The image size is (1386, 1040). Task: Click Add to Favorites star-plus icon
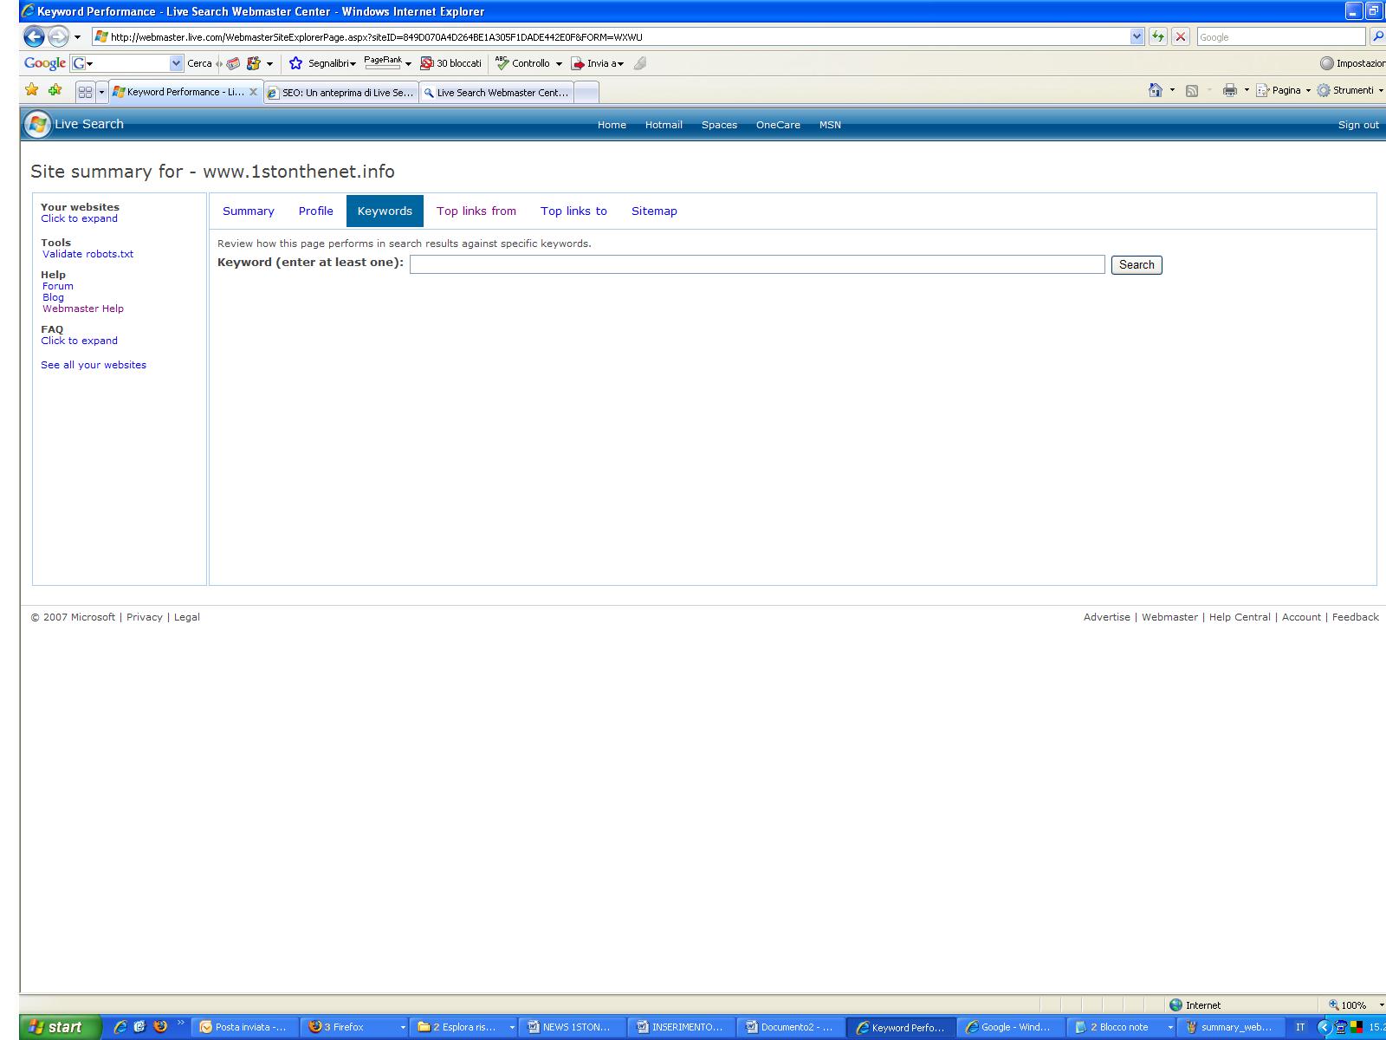tap(55, 90)
